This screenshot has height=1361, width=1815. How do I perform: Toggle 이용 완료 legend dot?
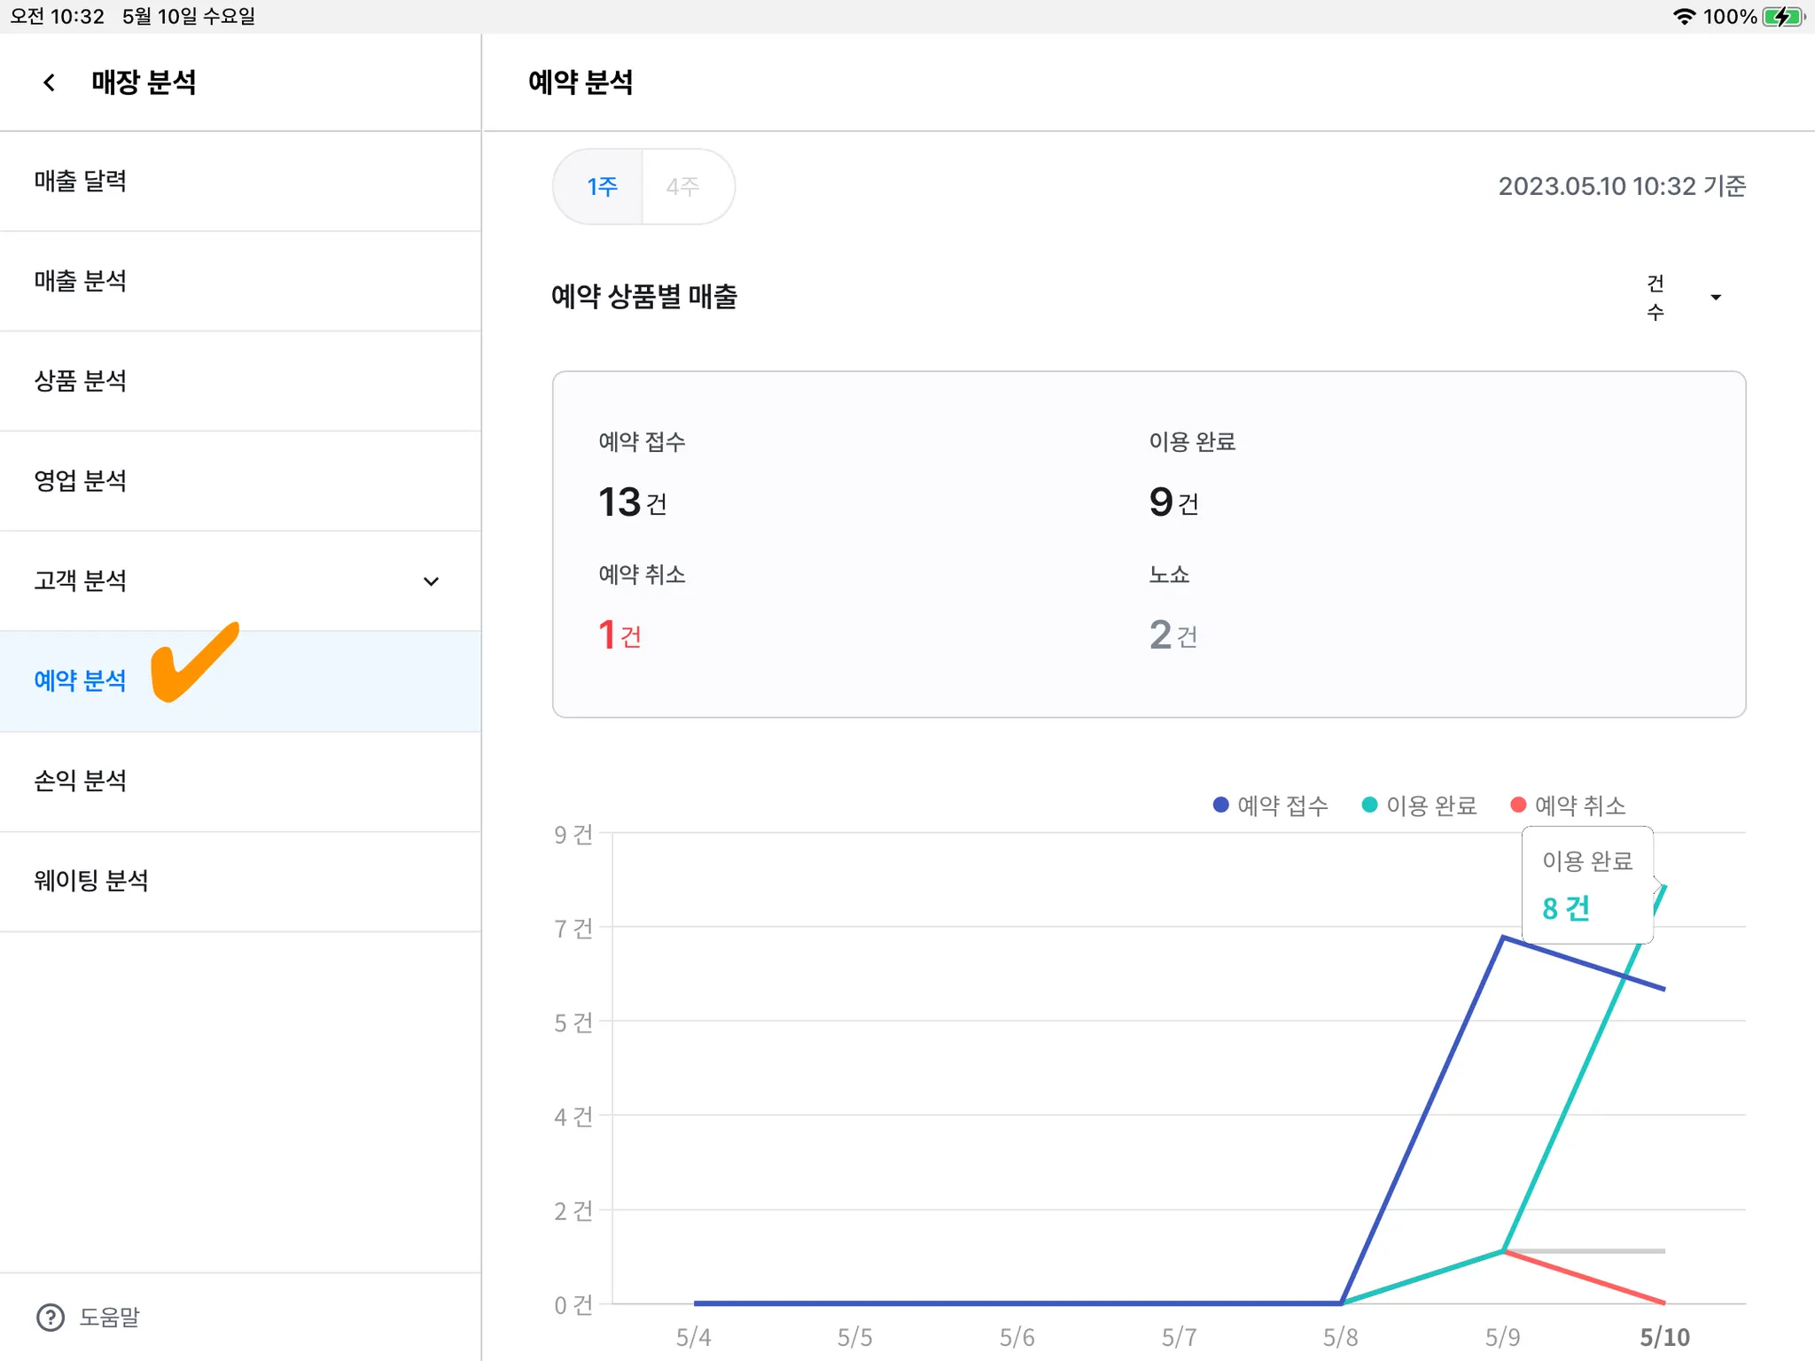coord(1369,805)
